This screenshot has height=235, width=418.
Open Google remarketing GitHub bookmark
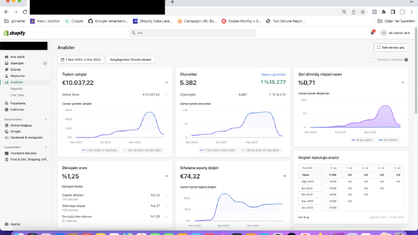108,21
